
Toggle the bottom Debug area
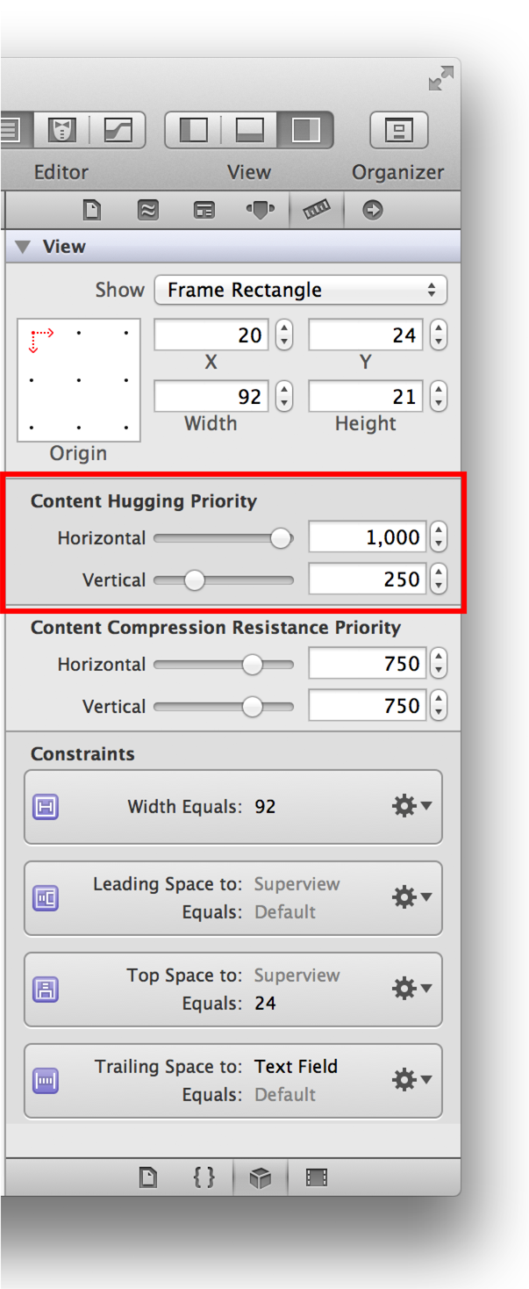pyautogui.click(x=249, y=130)
